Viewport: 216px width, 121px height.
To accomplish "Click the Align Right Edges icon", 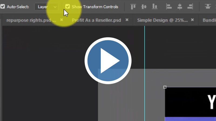I will pos(190,7).
